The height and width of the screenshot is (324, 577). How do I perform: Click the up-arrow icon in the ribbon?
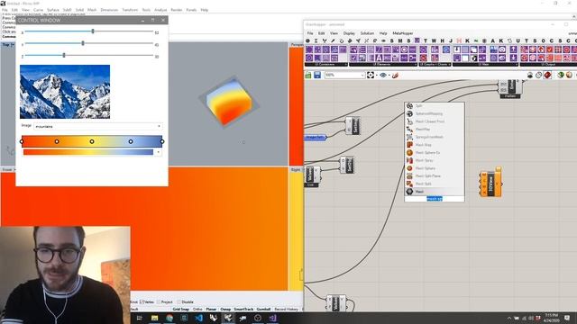pyautogui.click(x=513, y=49)
